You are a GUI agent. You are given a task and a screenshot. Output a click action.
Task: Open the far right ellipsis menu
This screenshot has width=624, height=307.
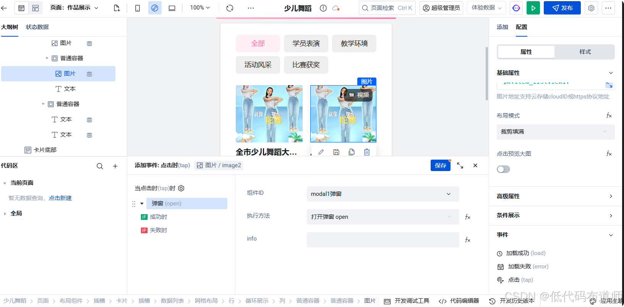click(x=608, y=8)
